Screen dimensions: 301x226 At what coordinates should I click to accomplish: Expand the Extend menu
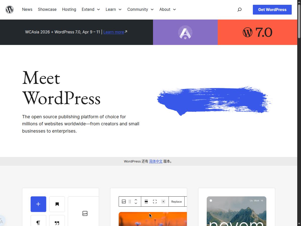91,9
